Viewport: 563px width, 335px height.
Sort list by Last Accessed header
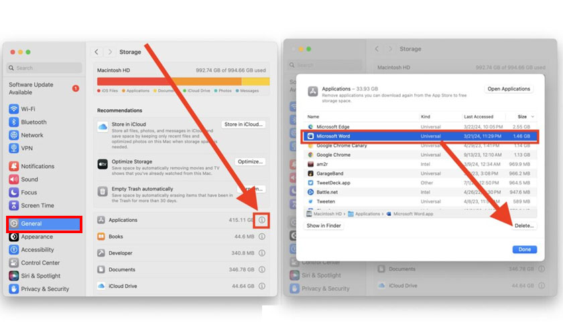pyautogui.click(x=479, y=117)
